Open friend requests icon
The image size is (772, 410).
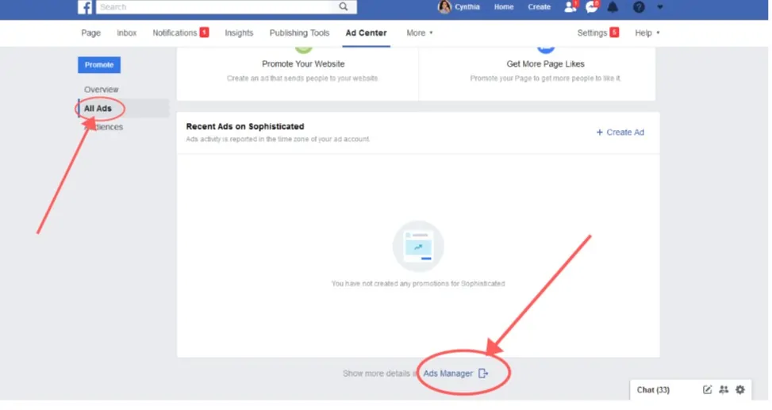click(x=570, y=7)
